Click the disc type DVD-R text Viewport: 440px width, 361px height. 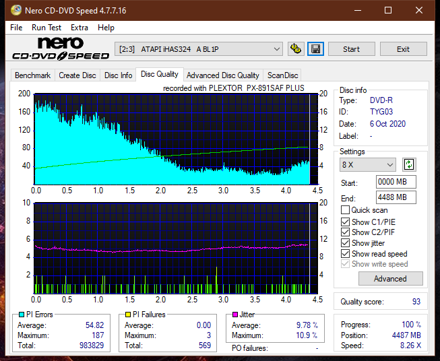(381, 100)
